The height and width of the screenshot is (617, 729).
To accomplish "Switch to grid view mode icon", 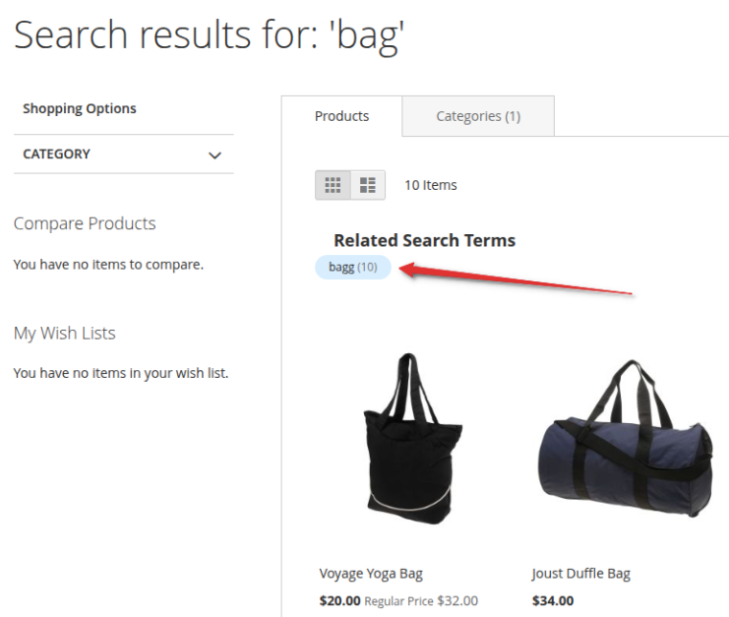I will pyautogui.click(x=333, y=185).
